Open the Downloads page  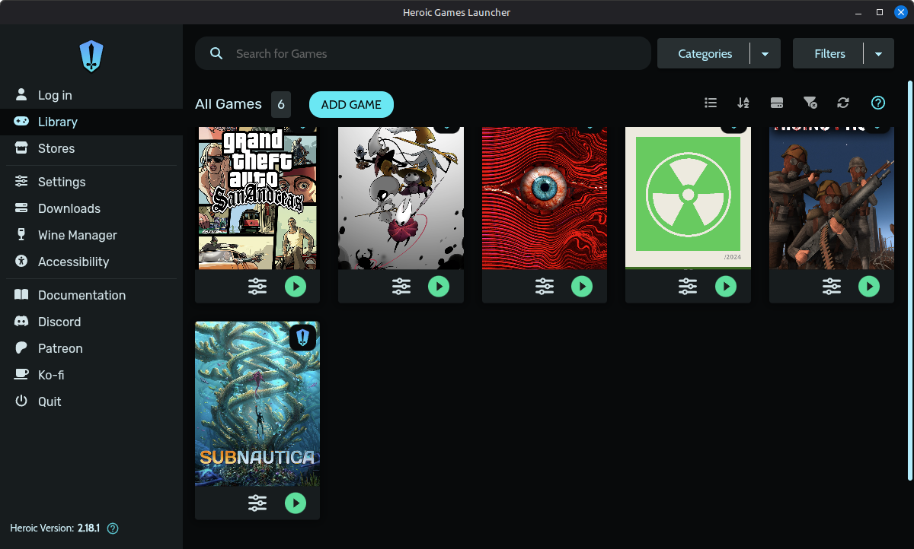(91, 208)
